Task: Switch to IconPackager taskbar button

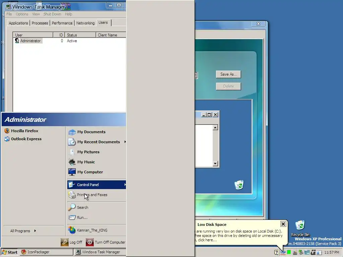Action: pos(47,252)
